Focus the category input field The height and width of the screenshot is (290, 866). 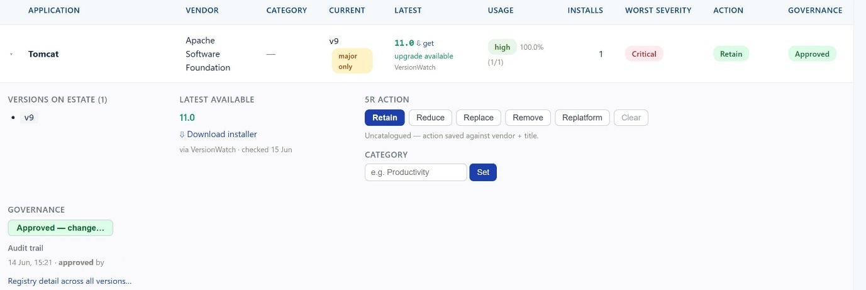pos(416,172)
